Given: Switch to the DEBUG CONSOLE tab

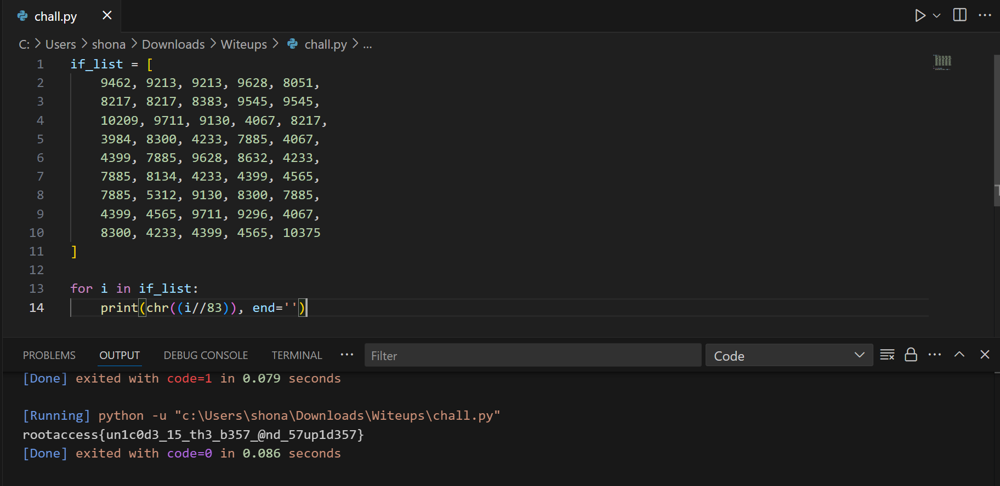Looking at the screenshot, I should pyautogui.click(x=206, y=355).
